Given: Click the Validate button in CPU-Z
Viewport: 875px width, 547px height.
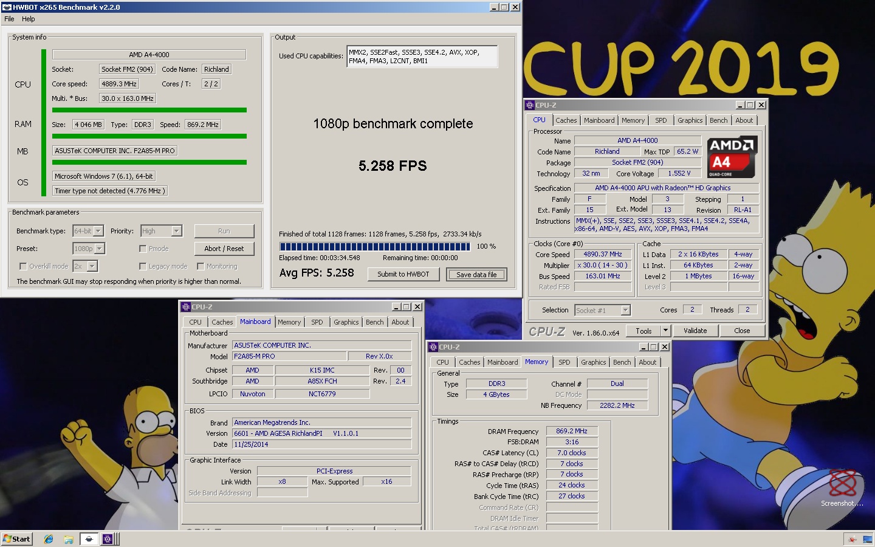Looking at the screenshot, I should click(695, 331).
